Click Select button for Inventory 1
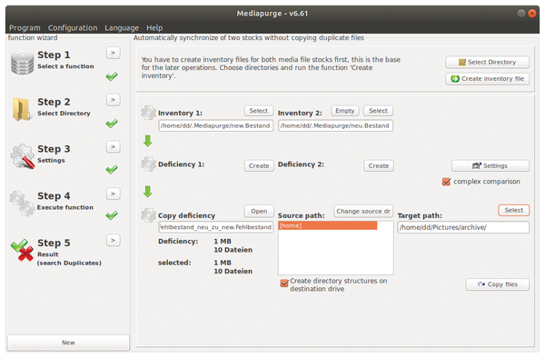This screenshot has height=358, width=545. point(259,111)
